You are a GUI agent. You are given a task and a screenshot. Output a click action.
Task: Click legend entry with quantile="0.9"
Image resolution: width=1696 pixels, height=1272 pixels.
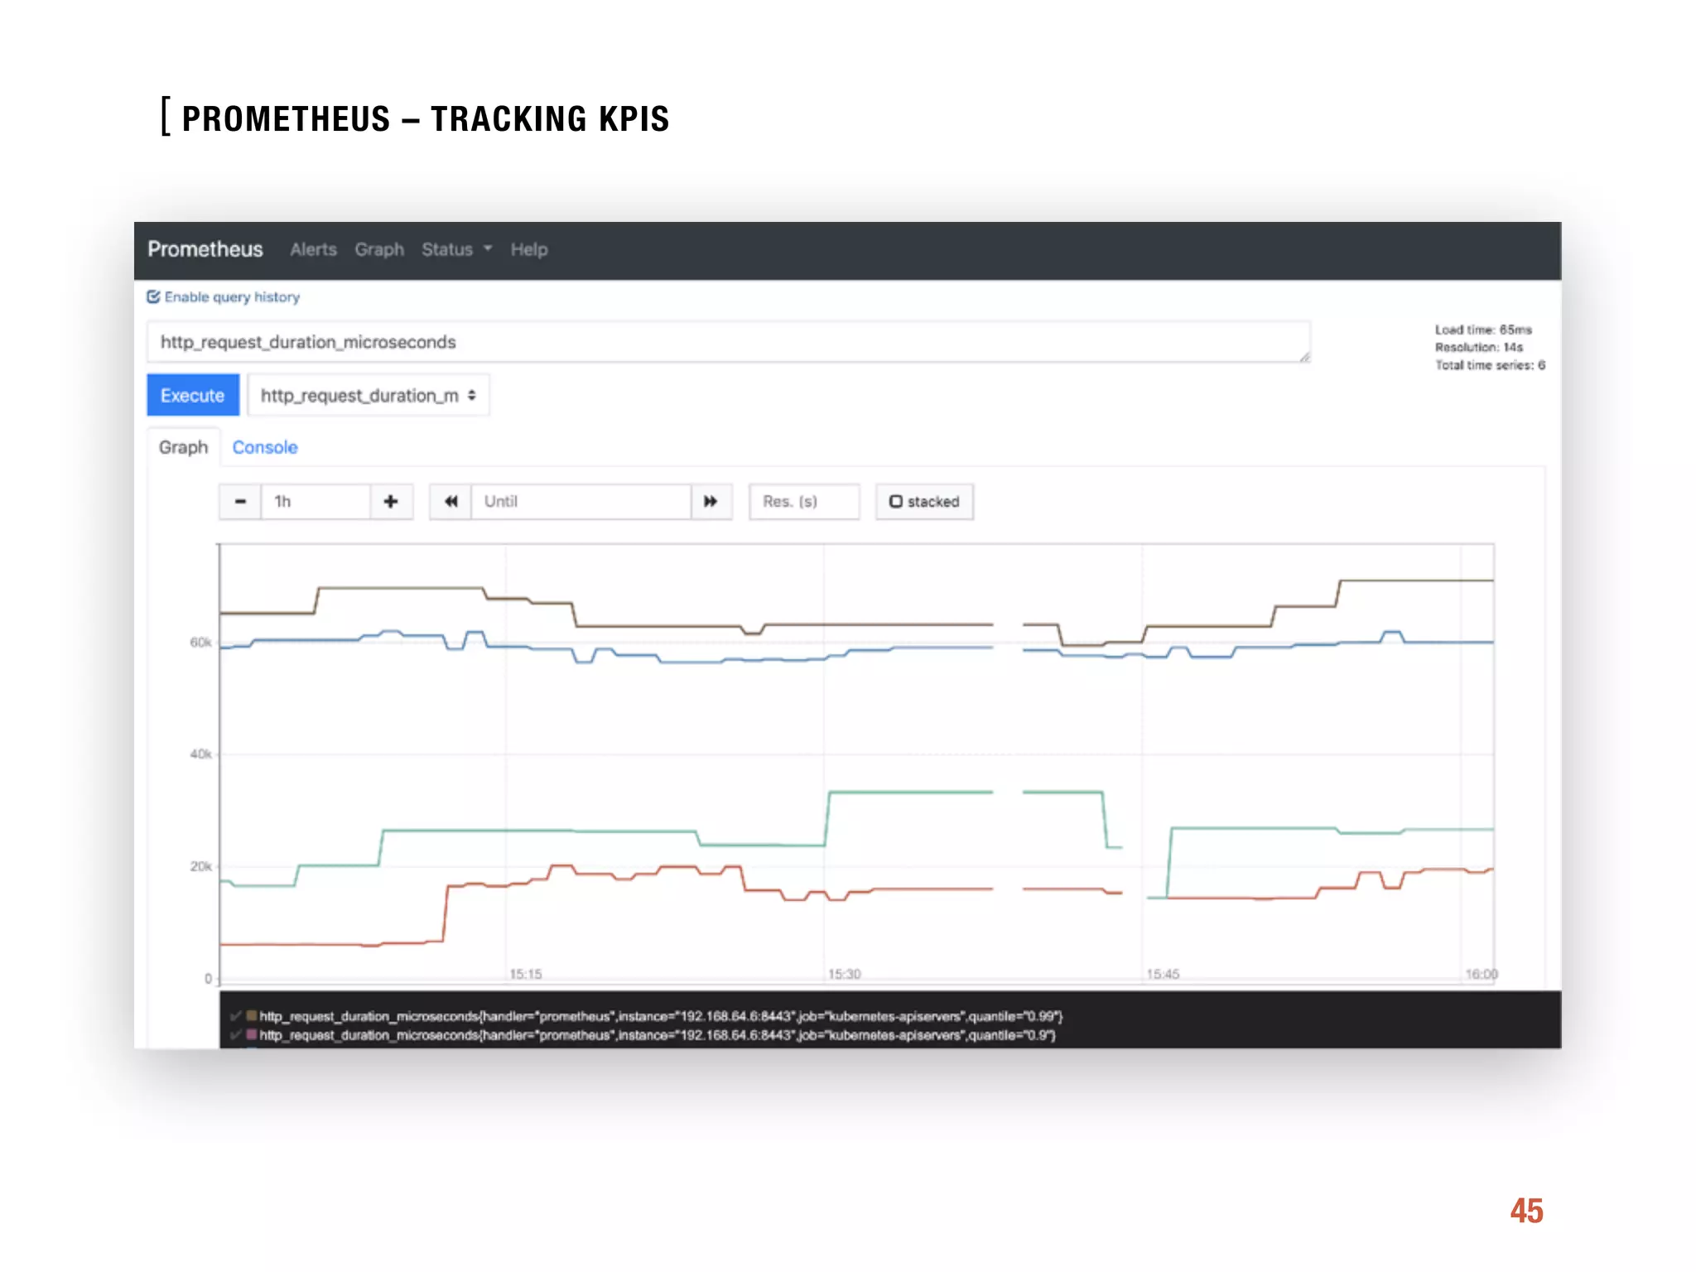(x=658, y=1035)
